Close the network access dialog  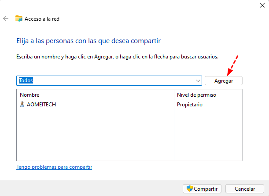pos(262,5)
